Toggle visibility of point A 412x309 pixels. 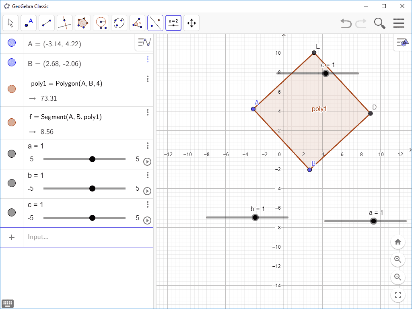tap(12, 43)
